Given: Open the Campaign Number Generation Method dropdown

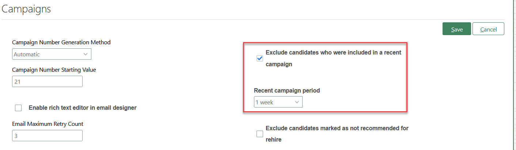Looking at the screenshot, I should click(x=51, y=54).
